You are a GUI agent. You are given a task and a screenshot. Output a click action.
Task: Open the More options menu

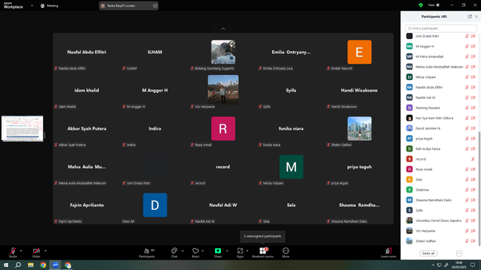(286, 253)
